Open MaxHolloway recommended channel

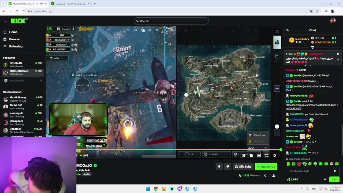[x=23, y=99]
